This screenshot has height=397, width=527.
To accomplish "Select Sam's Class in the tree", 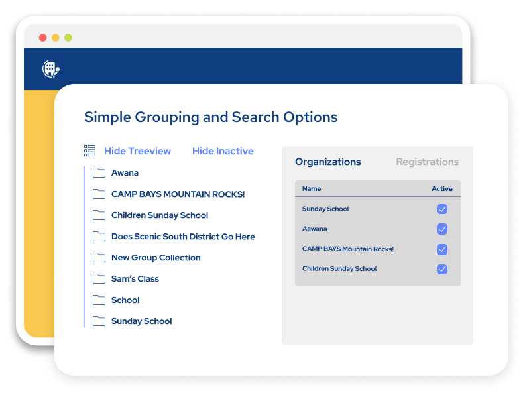I will pos(135,278).
